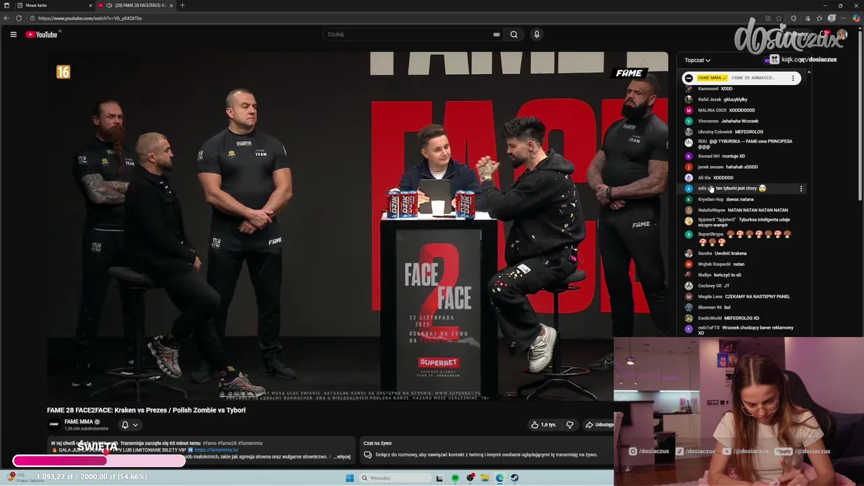Click the FAME MMA channel avatar
The width and height of the screenshot is (864, 486).
click(54, 425)
